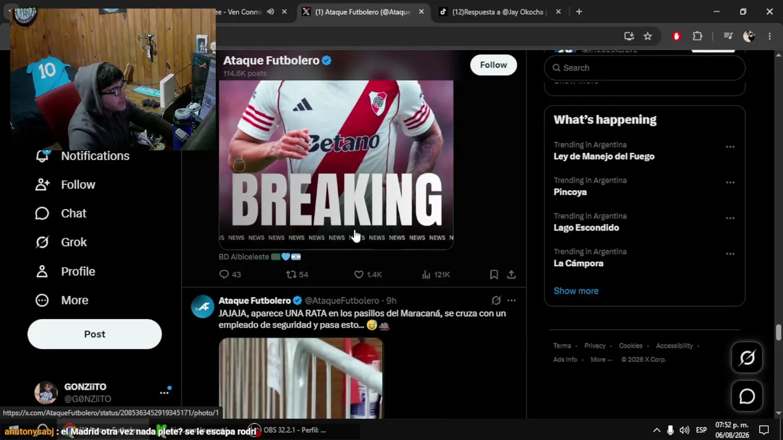This screenshot has width=783, height=440.
Task: Open more options on the UNA RATA post
Action: tap(511, 301)
